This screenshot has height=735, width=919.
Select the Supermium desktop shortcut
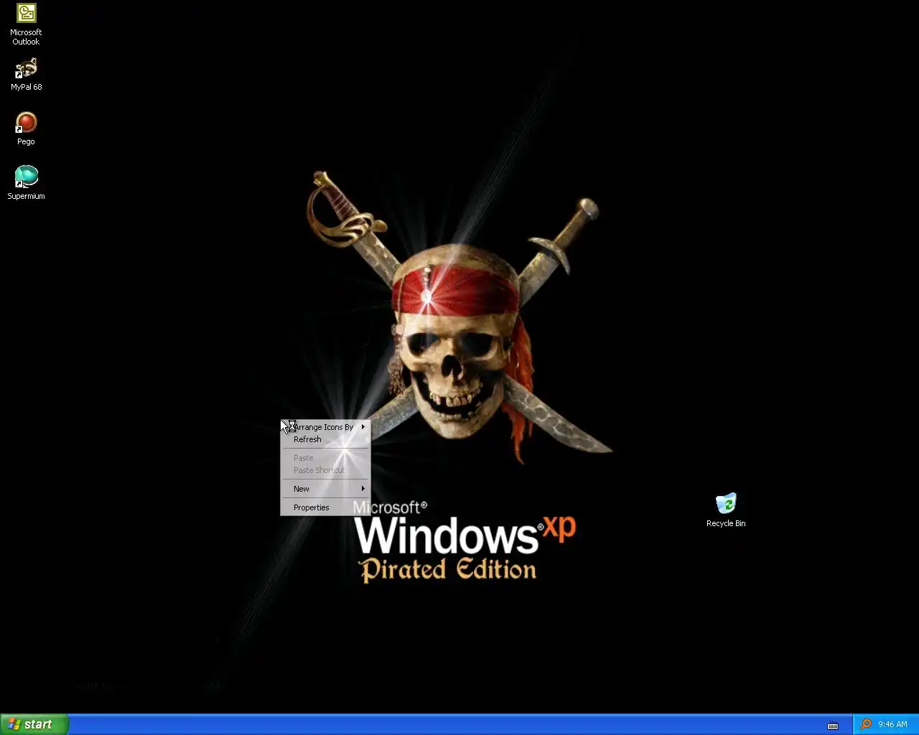(26, 183)
